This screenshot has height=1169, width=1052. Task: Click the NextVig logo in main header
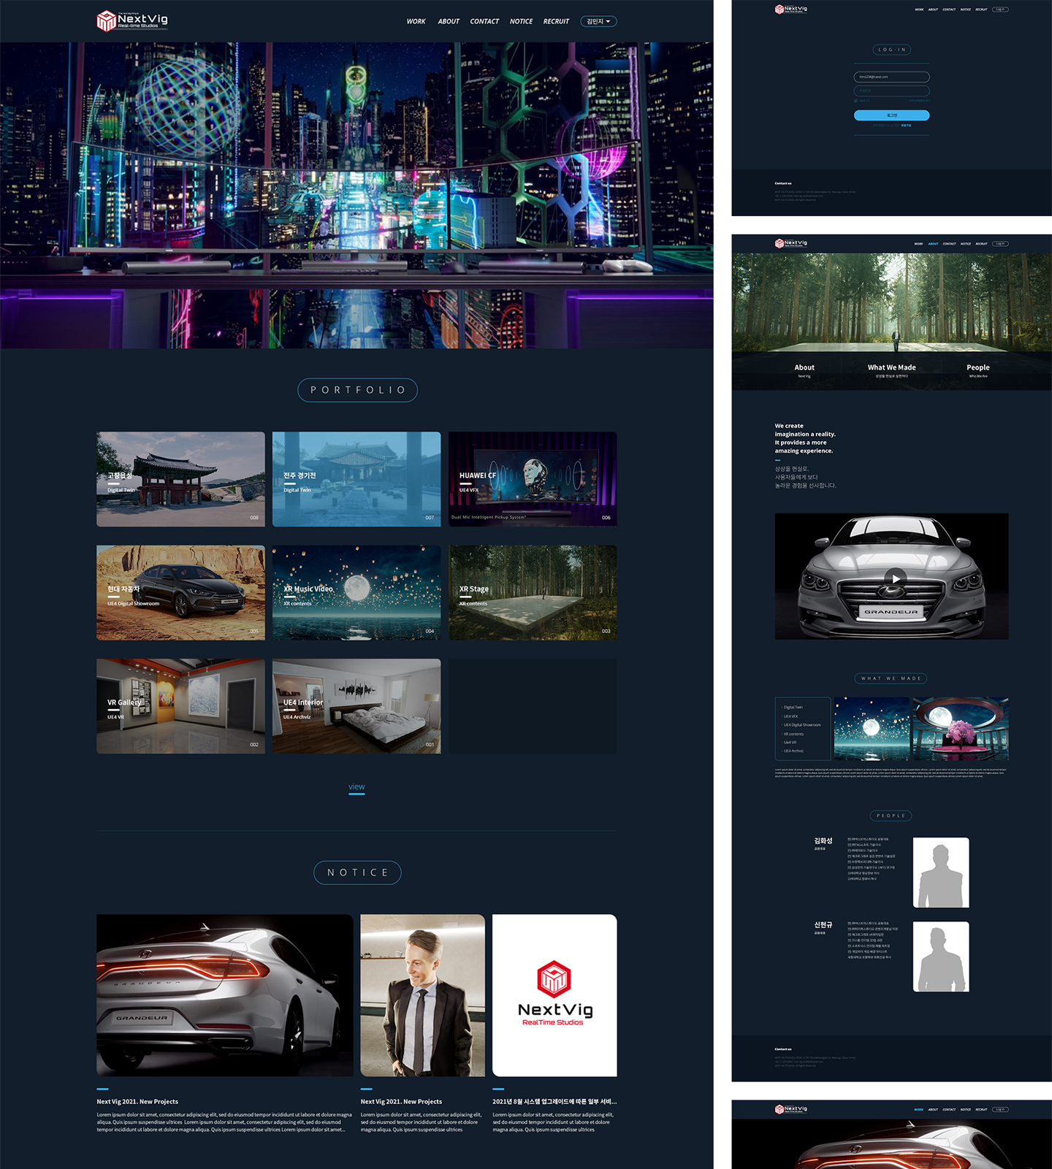tap(132, 20)
